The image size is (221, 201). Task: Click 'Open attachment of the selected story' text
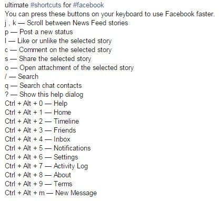point(76,68)
